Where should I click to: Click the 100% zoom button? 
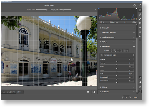pyautogui.click(x=19, y=92)
